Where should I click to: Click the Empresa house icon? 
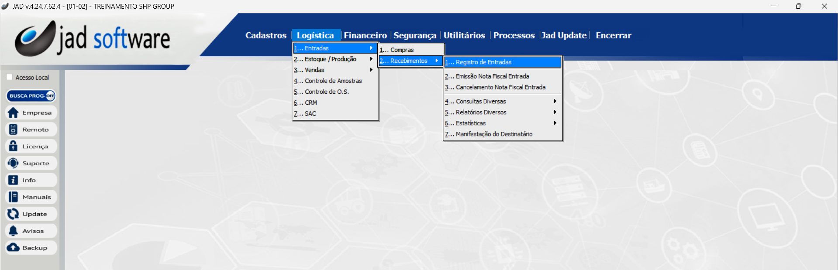(x=14, y=113)
